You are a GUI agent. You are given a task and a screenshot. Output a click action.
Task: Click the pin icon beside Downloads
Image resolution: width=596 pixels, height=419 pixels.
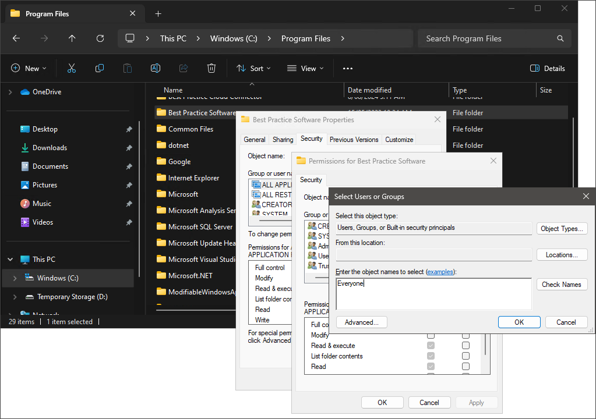129,148
